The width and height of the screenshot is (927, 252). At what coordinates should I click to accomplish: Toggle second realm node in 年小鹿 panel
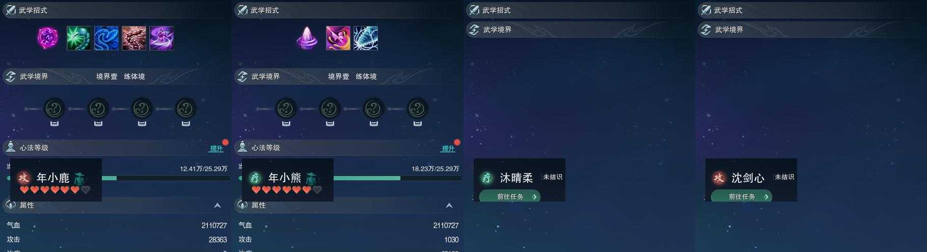coord(98,108)
